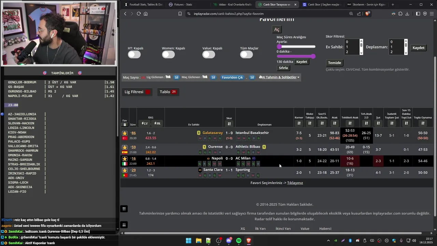Screen dimensions: 437x246
Task: Open the browser main menu hamburger
Action: click(x=432, y=14)
